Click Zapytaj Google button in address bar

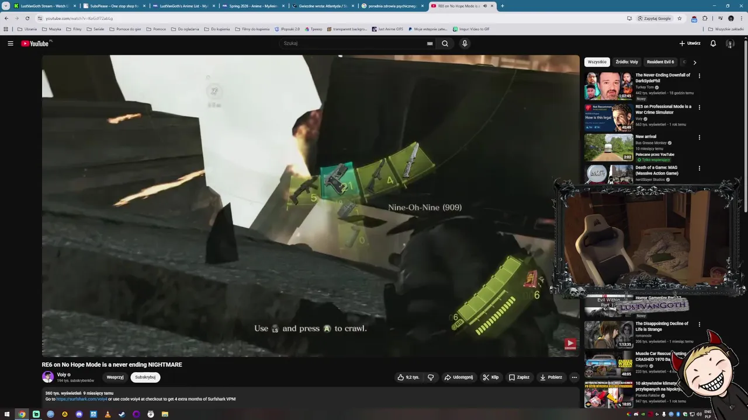click(654, 18)
